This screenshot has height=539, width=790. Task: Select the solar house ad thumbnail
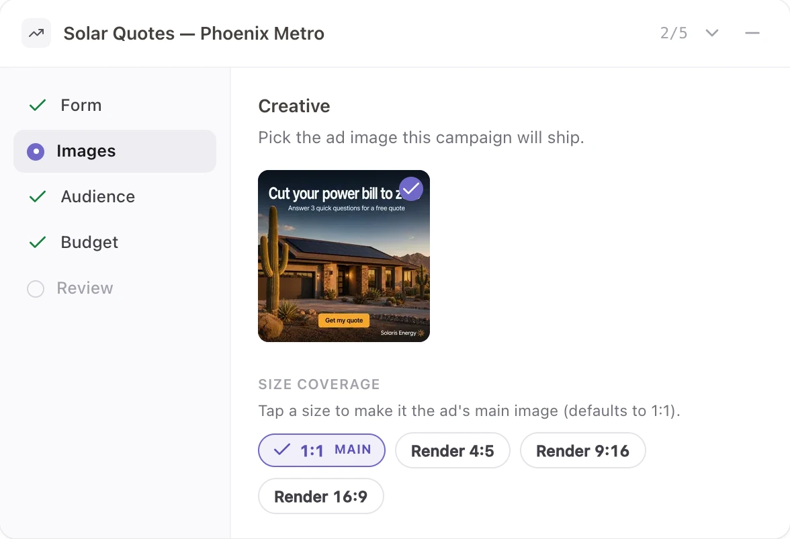pyautogui.click(x=344, y=256)
